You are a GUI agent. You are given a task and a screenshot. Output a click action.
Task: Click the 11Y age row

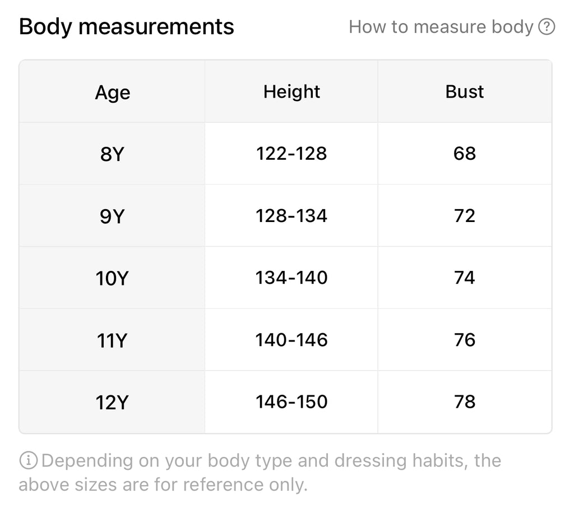[112, 340]
